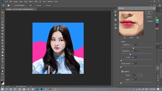Zoom out in Oil Paint preview
Screen dimensions: 162x91
pos(125,38)
